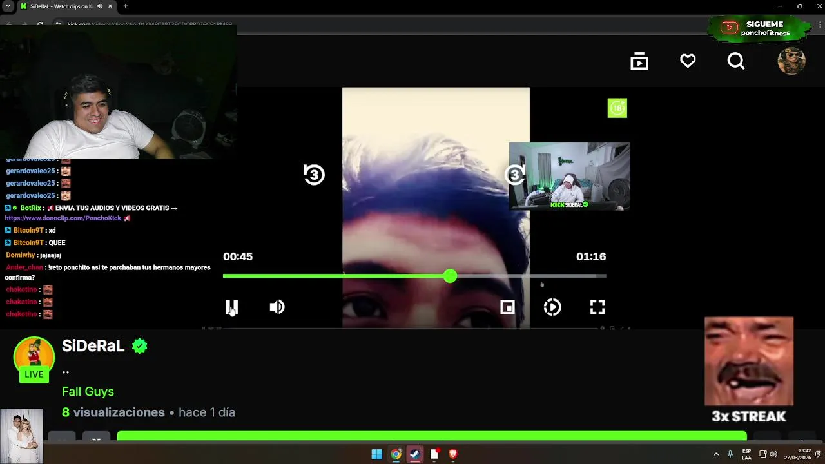Open the Fall Guys category link
The height and width of the screenshot is (464, 825).
click(88, 391)
